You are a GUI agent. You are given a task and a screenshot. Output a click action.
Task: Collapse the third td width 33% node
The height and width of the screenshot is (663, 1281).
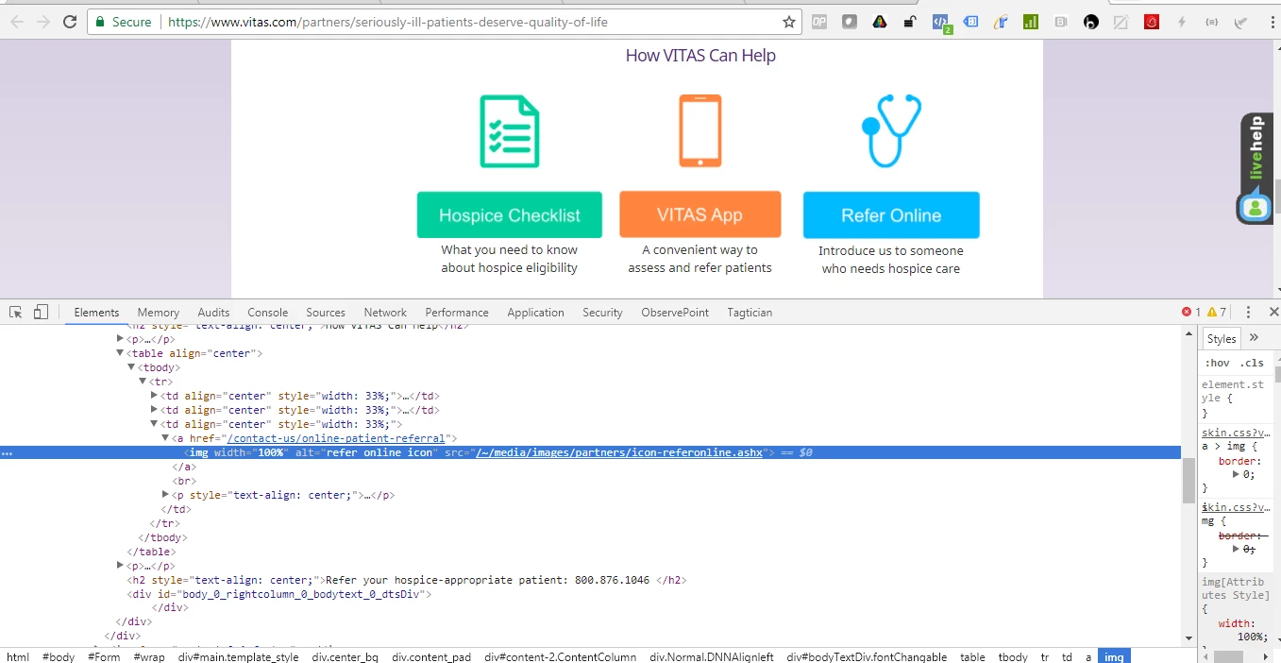[x=154, y=424]
